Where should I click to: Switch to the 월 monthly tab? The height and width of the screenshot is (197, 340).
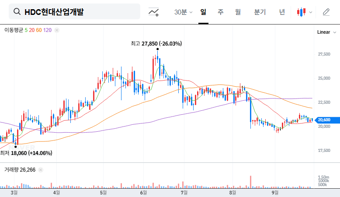coord(238,12)
